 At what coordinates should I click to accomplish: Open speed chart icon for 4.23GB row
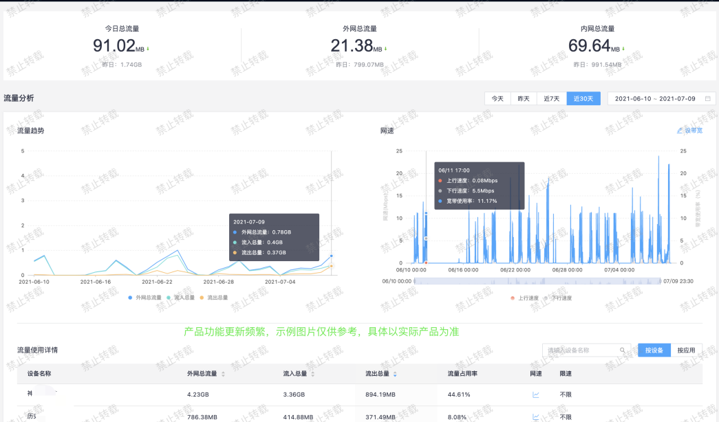[x=535, y=395]
